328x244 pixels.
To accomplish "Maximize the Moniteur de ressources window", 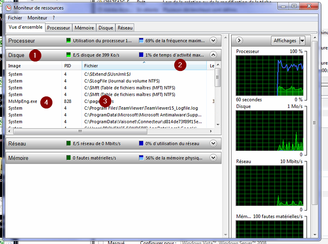I will coord(294,6).
